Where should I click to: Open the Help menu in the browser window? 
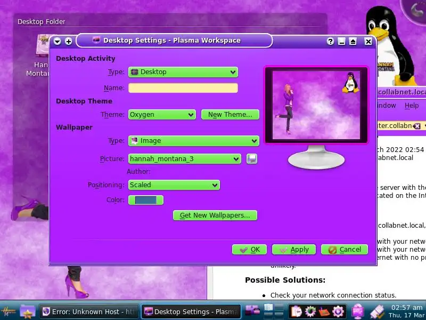click(411, 106)
